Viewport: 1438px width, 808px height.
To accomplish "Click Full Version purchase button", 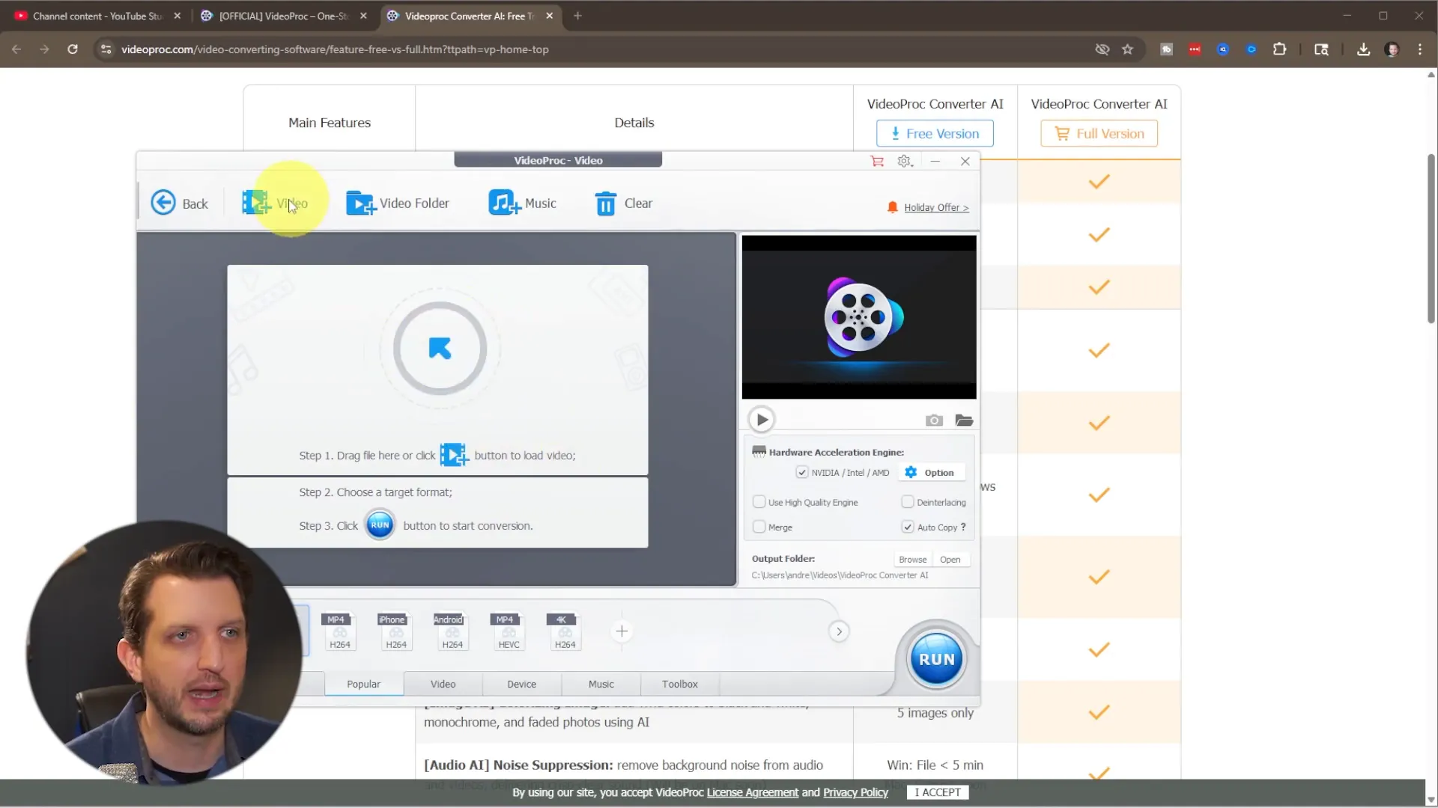I will pyautogui.click(x=1099, y=134).
